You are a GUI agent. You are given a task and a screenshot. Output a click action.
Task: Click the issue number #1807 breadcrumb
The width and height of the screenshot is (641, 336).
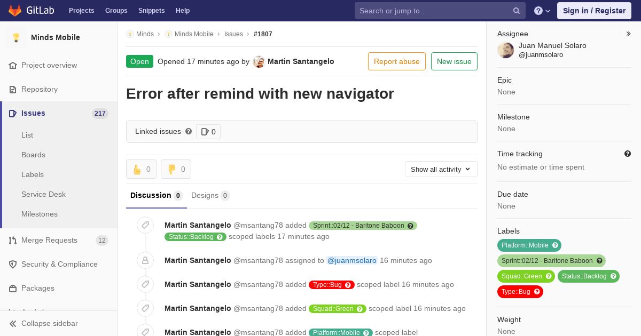263,34
